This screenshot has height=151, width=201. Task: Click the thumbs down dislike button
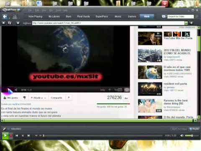coord(25,98)
